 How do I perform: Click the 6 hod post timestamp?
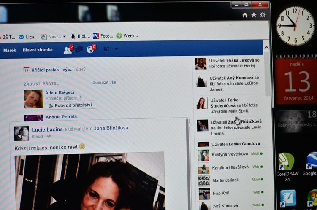point(38,137)
